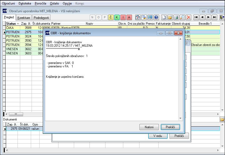Click the main table horizontal scrollbar thumb
225x155 pixels.
click(x=16, y=114)
